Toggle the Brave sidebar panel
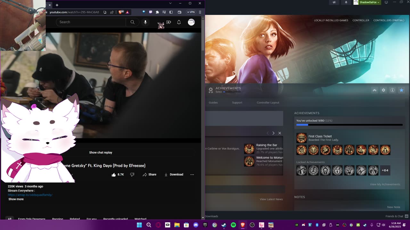Viewport: 410px width, 230px height. [171, 12]
